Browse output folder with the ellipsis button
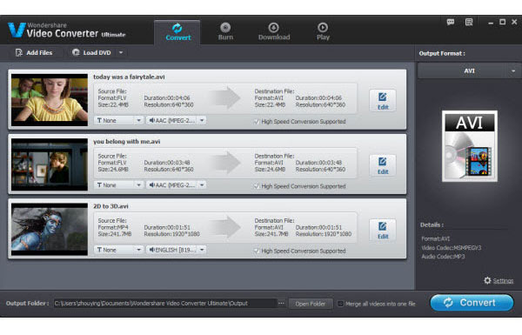Viewport: 522px width, 335px height. [x=281, y=304]
